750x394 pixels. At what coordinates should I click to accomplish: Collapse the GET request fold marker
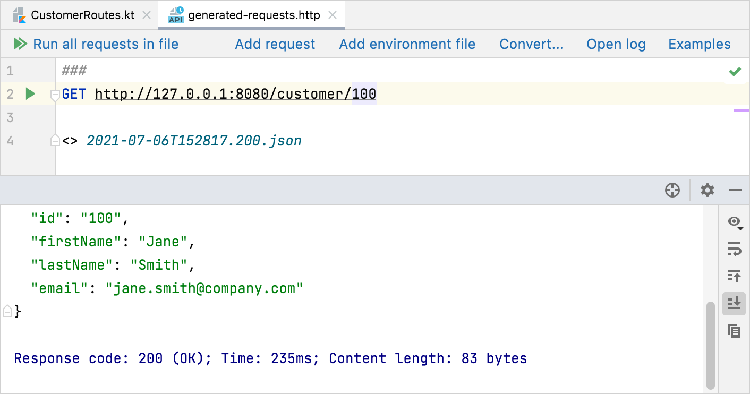tap(54, 95)
